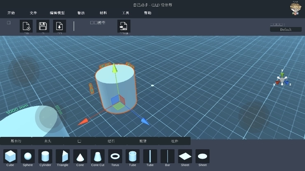Toggle the small checkbox below 开始

[x=9, y=23]
